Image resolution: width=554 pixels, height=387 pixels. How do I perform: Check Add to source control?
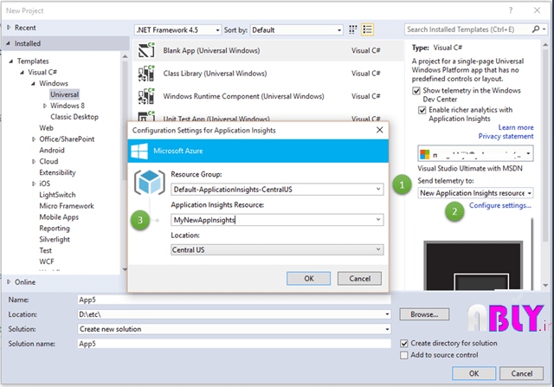pyautogui.click(x=404, y=355)
